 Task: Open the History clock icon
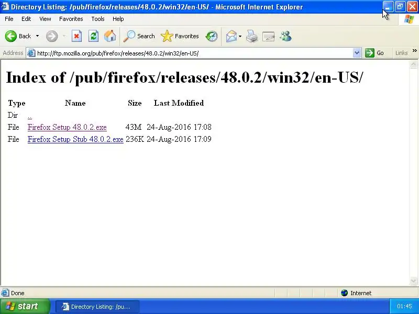pos(212,36)
